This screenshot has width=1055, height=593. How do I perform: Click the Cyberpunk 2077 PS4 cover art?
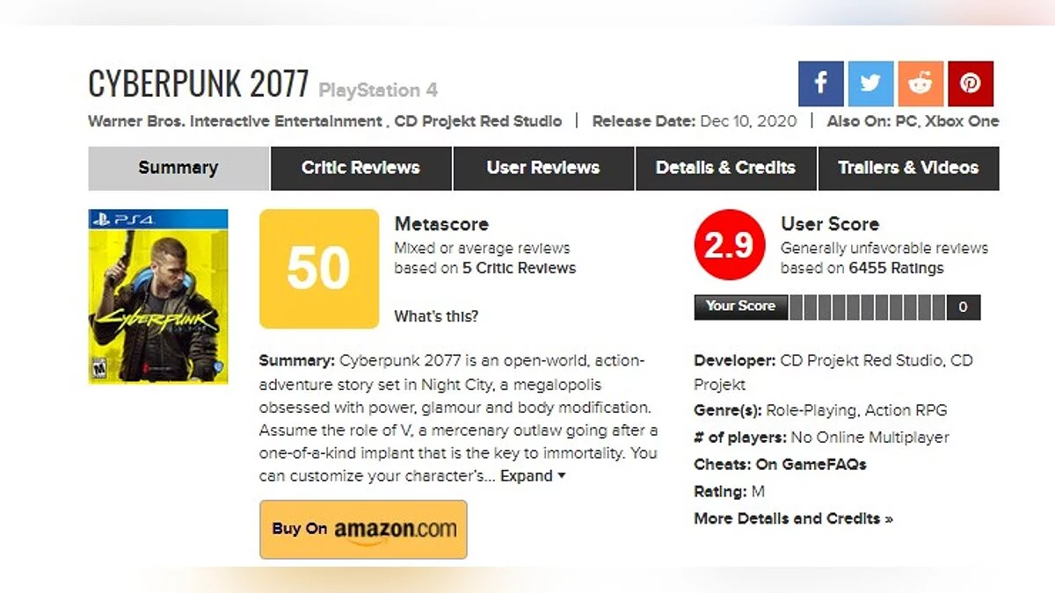click(158, 296)
